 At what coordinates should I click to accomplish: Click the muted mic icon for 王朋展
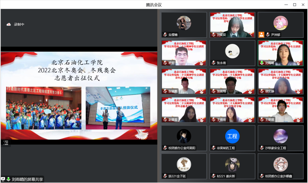tap(261, 119)
